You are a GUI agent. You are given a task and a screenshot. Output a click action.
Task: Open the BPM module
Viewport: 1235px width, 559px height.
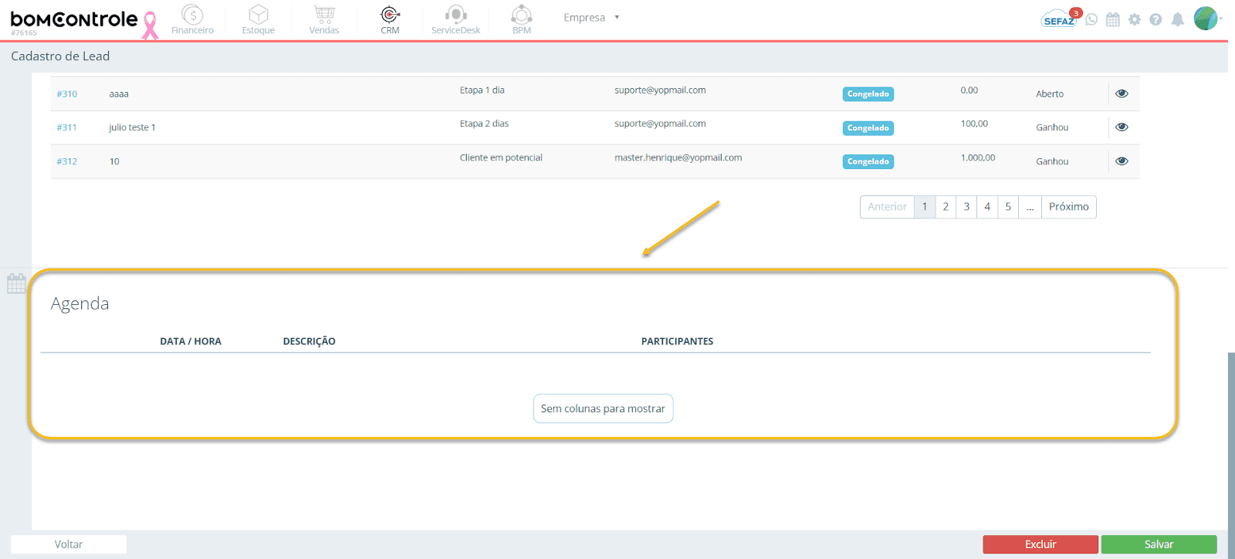[522, 20]
